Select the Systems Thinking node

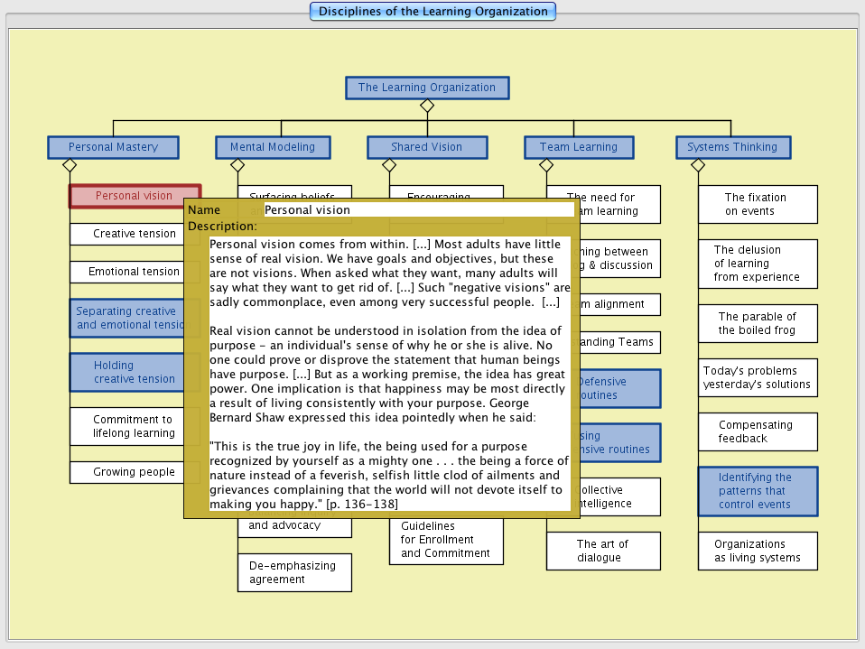[x=732, y=147]
